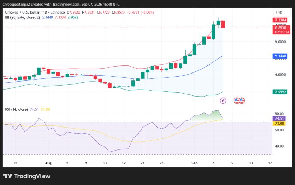Click the BB lower value 2.9592 in legend
This screenshot has height=185, width=295.
point(73,17)
